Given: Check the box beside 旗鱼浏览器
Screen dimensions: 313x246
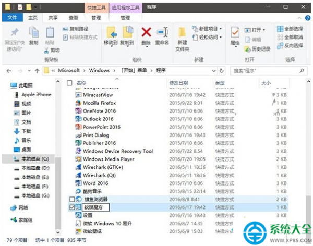Looking at the screenshot, I should pos(72,199).
